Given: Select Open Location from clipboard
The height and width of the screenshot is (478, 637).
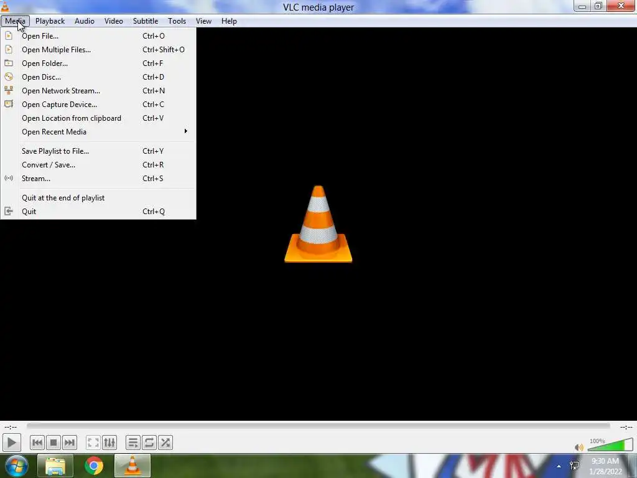Looking at the screenshot, I should [98, 118].
